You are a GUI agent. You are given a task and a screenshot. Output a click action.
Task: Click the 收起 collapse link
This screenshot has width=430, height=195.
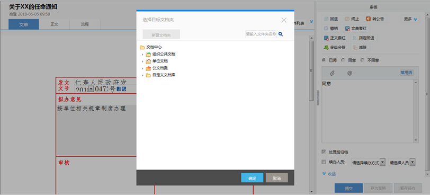point(329,174)
